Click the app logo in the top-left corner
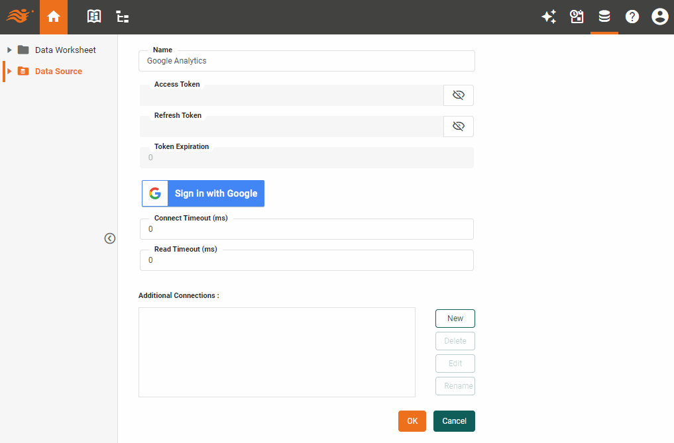Screen dimensions: 674x443 coord(19,17)
